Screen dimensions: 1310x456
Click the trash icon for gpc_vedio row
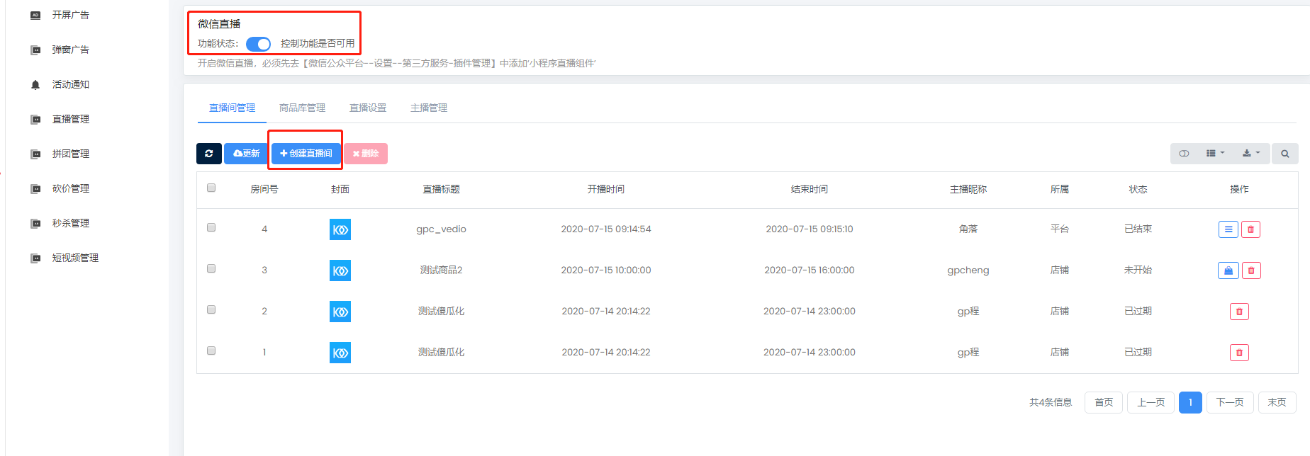pos(1250,229)
